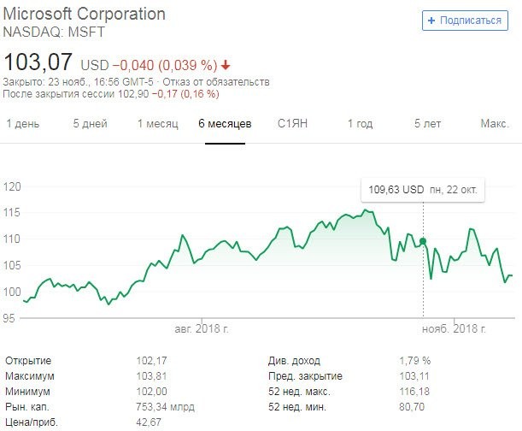Screen dimensions: 522x431
Task: Click the авг. 2018 г. axis label
Action: pyautogui.click(x=202, y=328)
